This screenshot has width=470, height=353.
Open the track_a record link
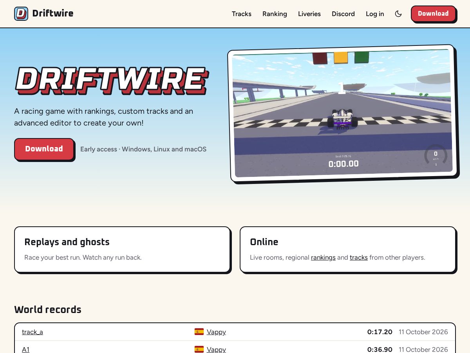pyautogui.click(x=33, y=332)
